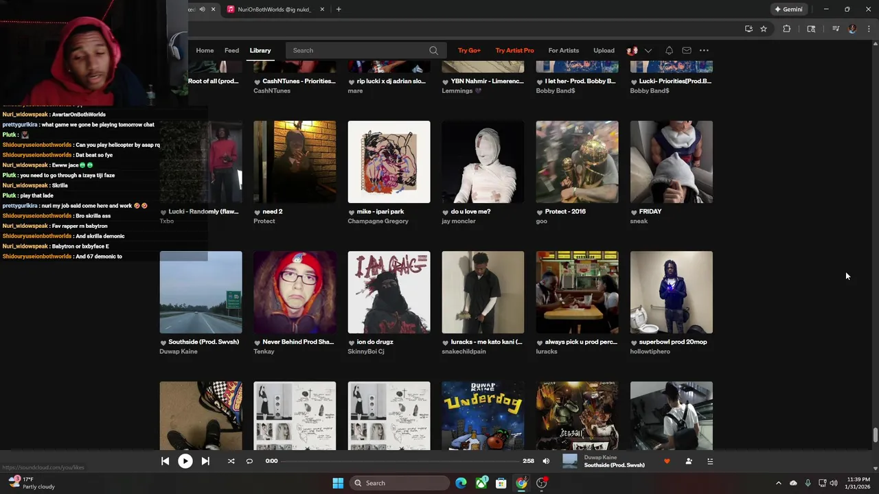Open the Chrome profile avatar

[852, 29]
